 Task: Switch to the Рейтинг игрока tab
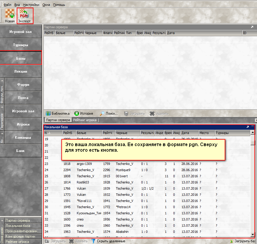point(85,120)
